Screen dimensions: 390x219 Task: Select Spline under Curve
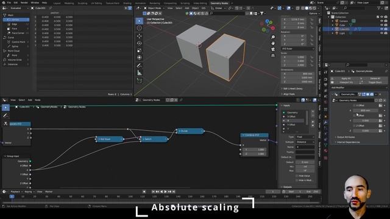pyautogui.click(x=16, y=46)
